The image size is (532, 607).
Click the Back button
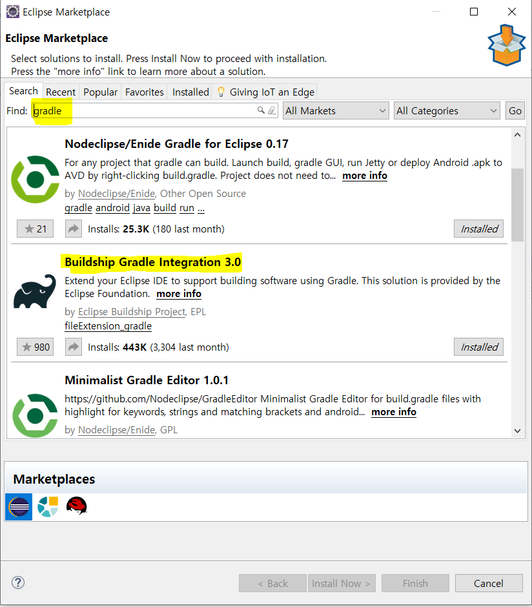pos(272,583)
